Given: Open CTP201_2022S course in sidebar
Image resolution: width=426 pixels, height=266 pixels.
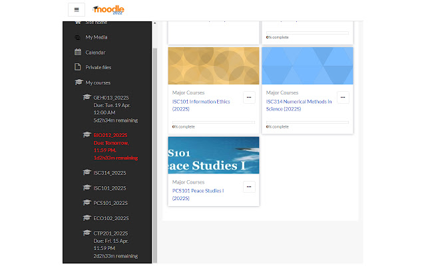Looking at the screenshot, I should point(110,233).
